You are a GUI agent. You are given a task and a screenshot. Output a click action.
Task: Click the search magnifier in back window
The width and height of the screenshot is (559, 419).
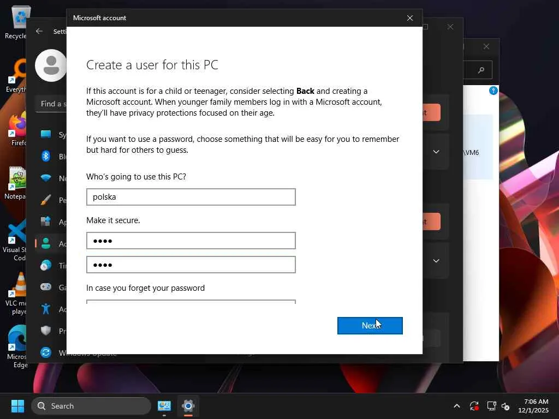pyautogui.click(x=481, y=70)
